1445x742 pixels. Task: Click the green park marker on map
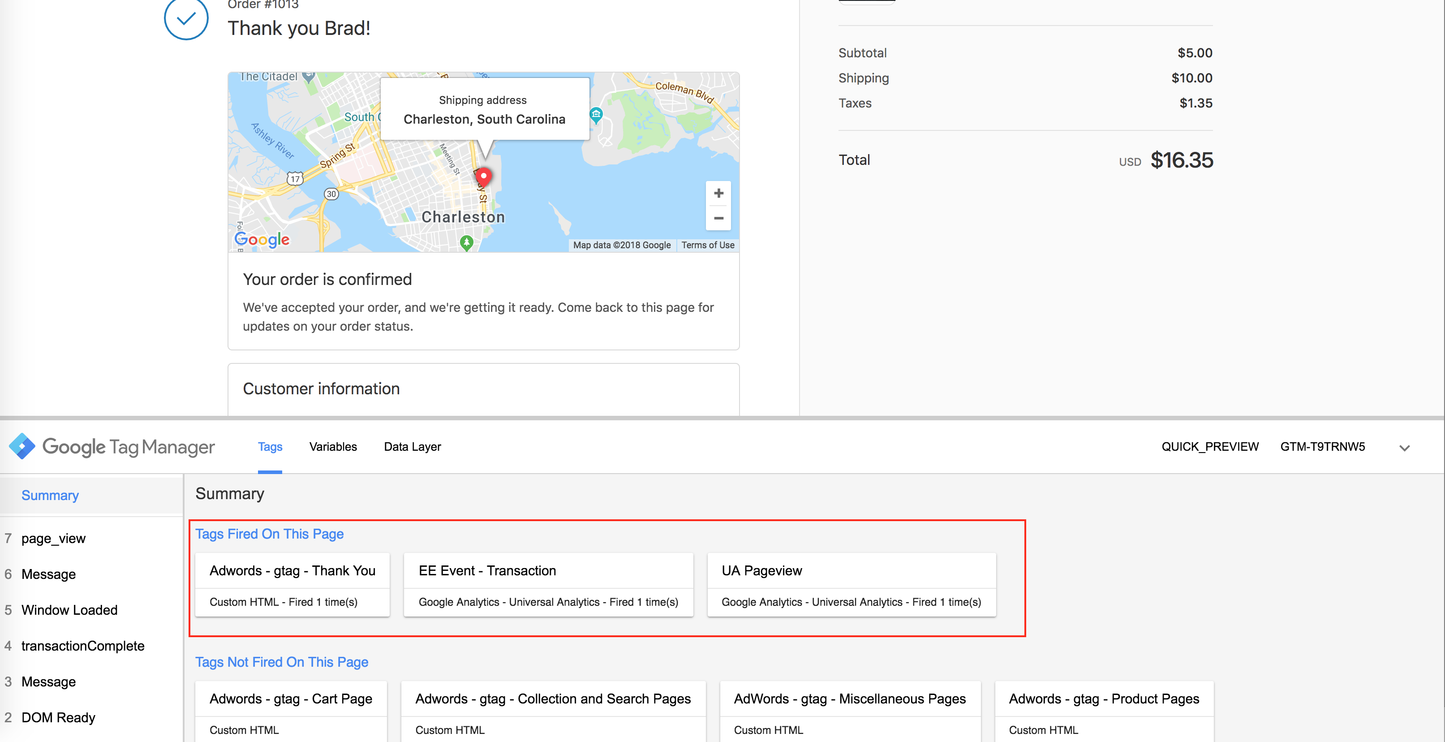467,242
